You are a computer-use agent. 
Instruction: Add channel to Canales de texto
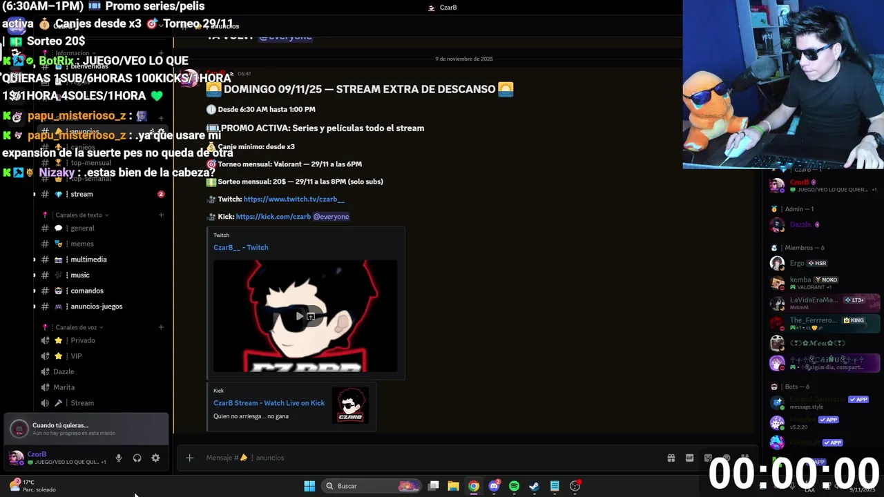click(x=161, y=215)
